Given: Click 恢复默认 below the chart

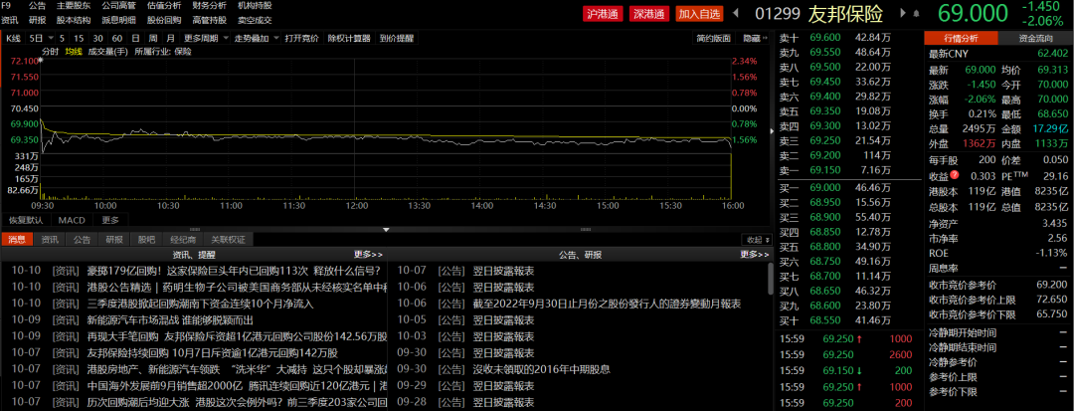Looking at the screenshot, I should (x=25, y=220).
